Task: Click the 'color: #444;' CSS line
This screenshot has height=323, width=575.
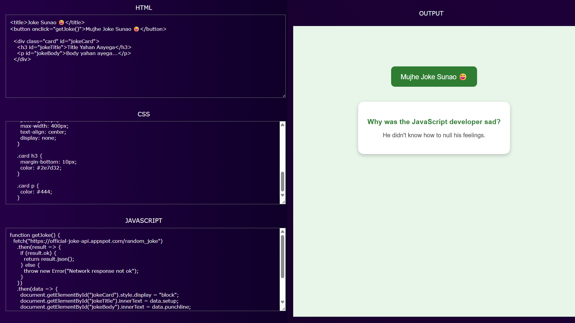Action: (36, 192)
